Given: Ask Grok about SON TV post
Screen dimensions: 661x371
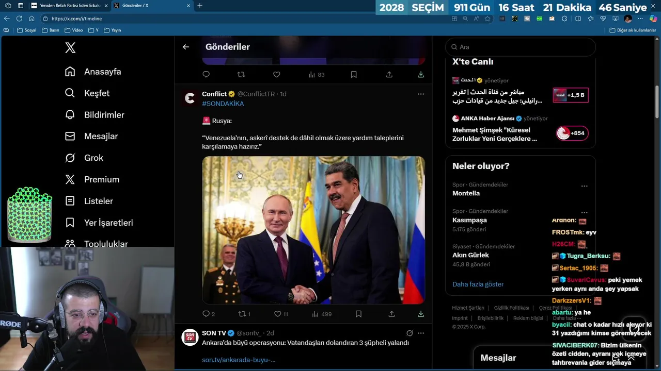Looking at the screenshot, I should tap(410, 333).
